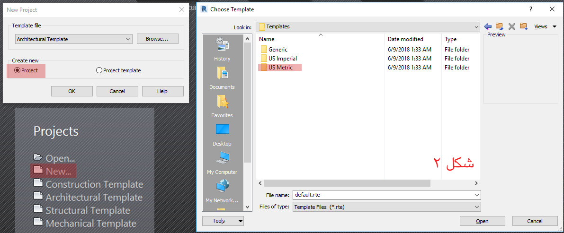Open Documents in places sidebar
This screenshot has width=564, height=233.
222,78
